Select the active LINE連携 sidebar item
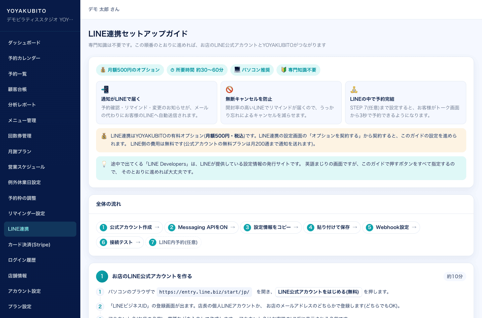 [40, 229]
